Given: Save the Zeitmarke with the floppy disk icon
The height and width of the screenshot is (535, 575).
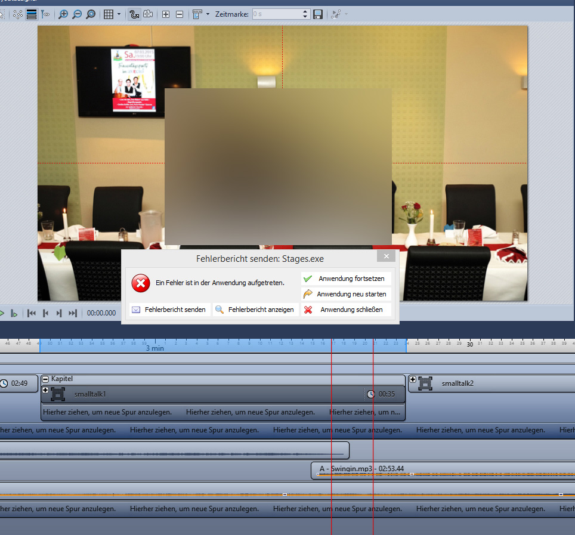Looking at the screenshot, I should (x=318, y=14).
